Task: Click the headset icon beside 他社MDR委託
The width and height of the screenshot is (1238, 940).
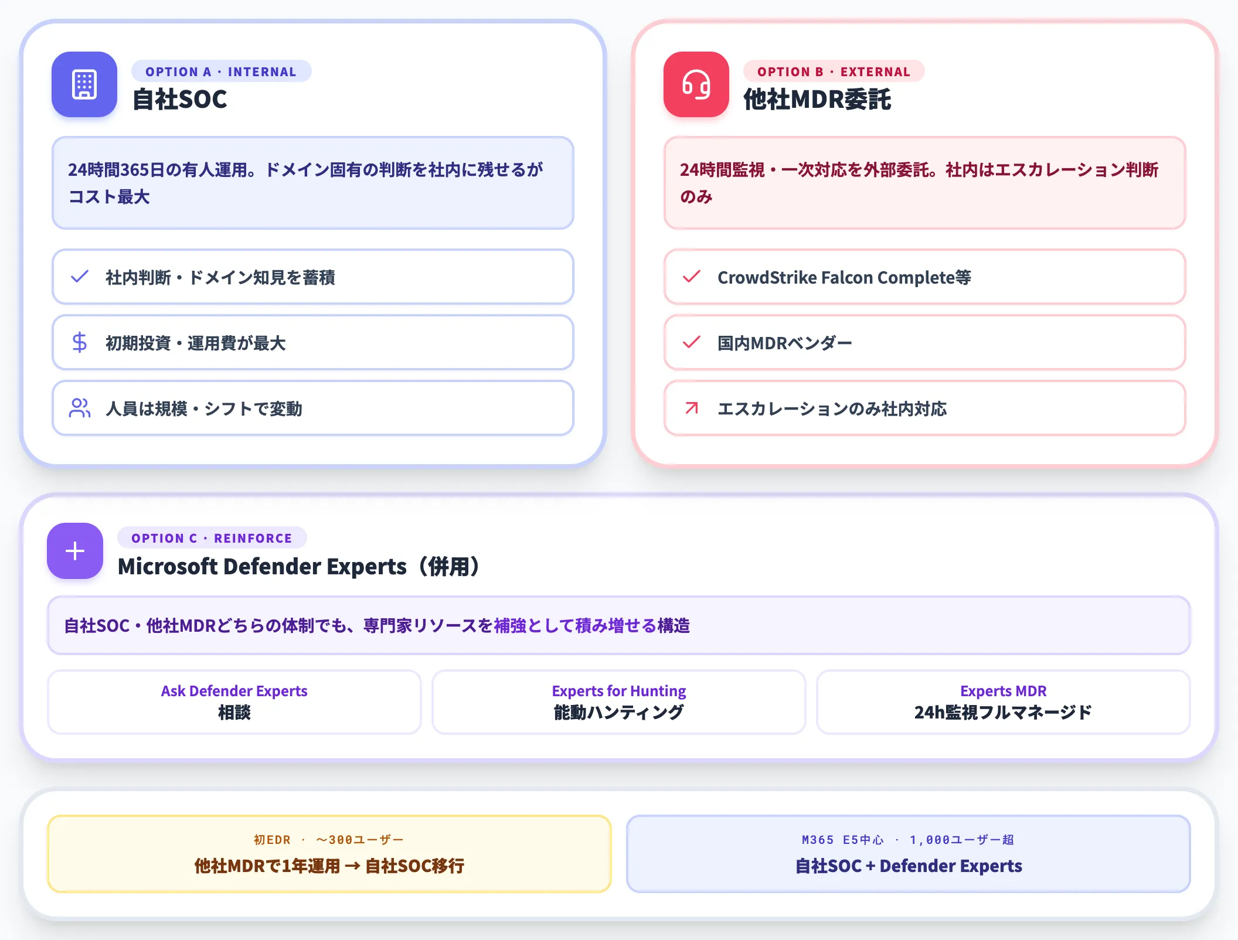Action: (696, 84)
